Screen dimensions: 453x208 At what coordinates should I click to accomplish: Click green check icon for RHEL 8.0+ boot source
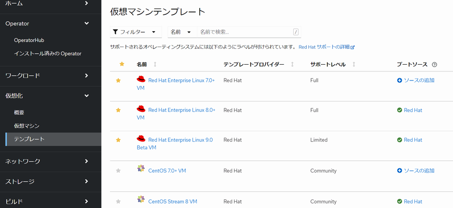click(x=400, y=110)
